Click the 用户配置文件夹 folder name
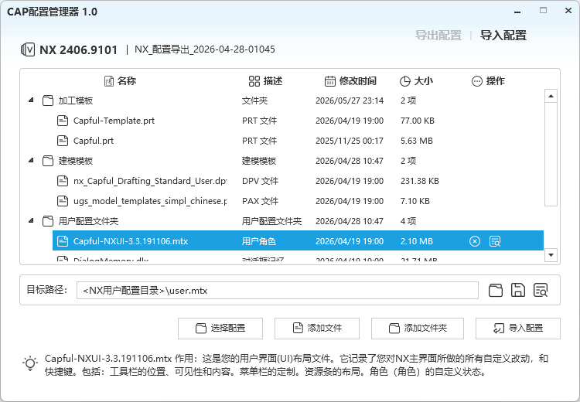580x402 pixels. (x=88, y=221)
